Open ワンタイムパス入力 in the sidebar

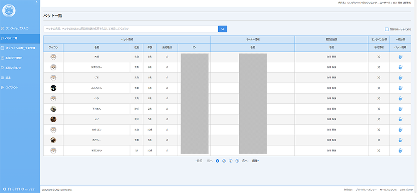coord(17,28)
